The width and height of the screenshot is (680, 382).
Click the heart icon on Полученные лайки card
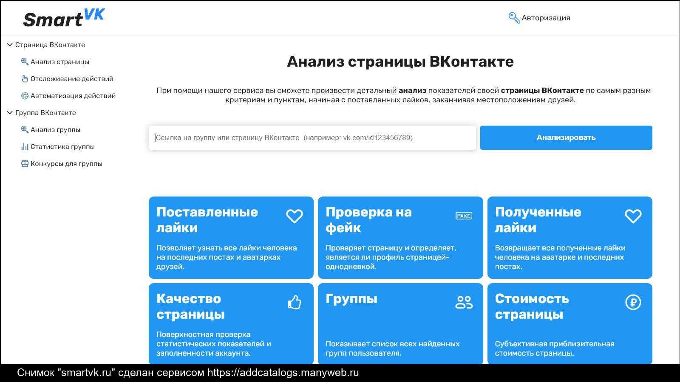pyautogui.click(x=633, y=216)
